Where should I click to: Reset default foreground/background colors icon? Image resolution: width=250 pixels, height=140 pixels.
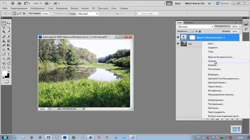3,77
